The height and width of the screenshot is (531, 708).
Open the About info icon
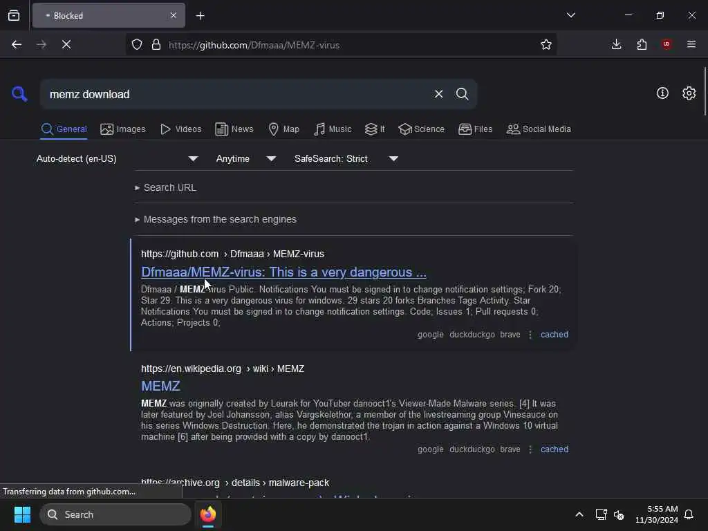662,93
